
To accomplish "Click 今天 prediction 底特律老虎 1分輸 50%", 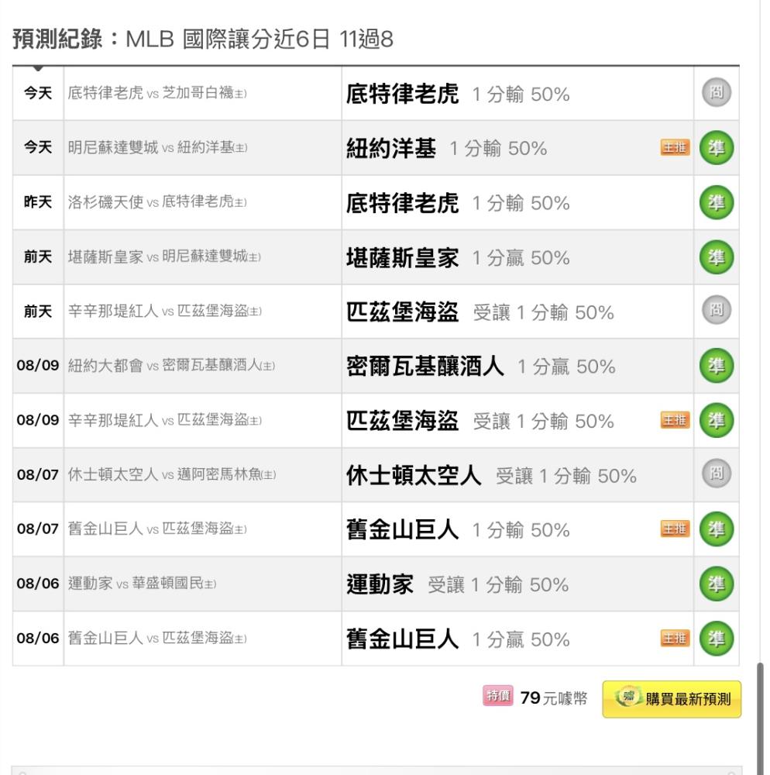I will pyautogui.click(x=458, y=94).
